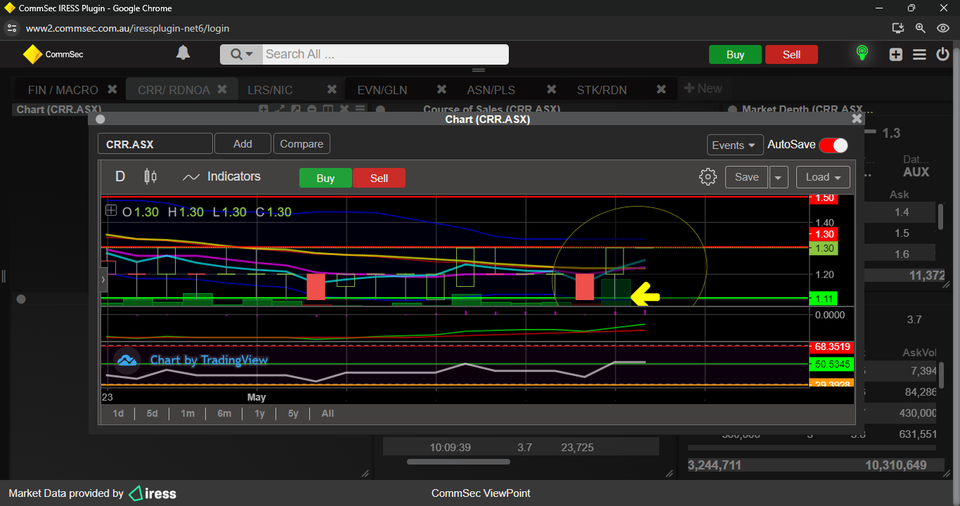Close the CRR/ RDNOA tab
Screen dimensions: 960x506
click(x=222, y=89)
